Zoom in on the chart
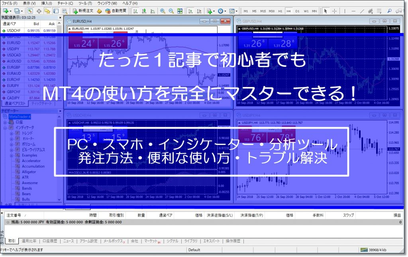Viewport: 408px width, 257px height. click(163, 11)
